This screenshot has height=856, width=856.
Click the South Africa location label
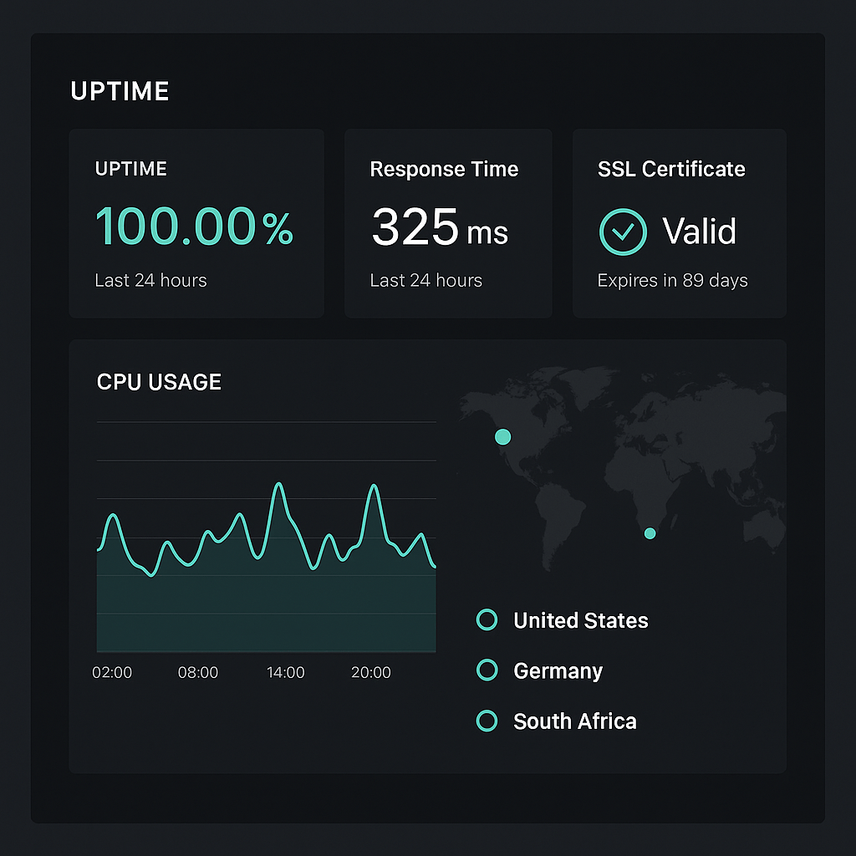[575, 721]
